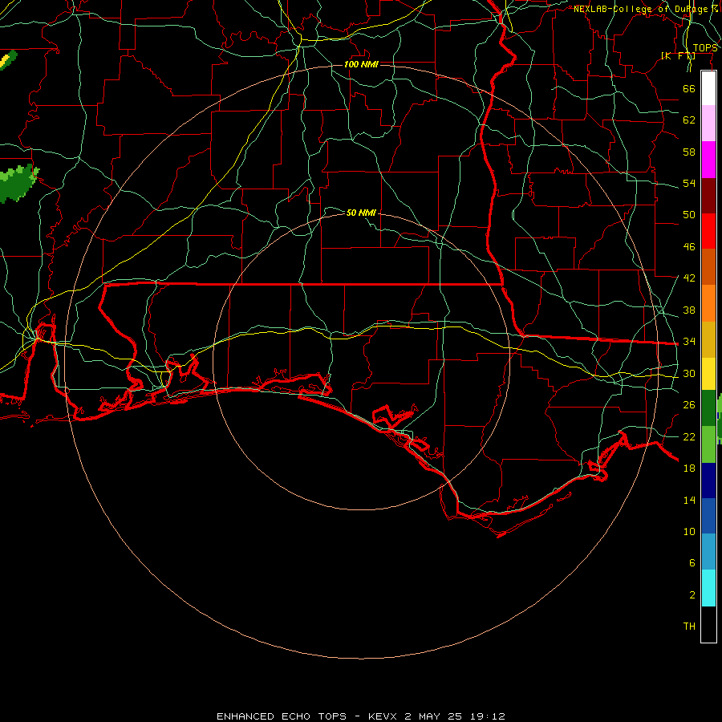Click the Enhanced Echo Tops KEVX caption
Image resolution: width=722 pixels, height=722 pixels.
[361, 716]
